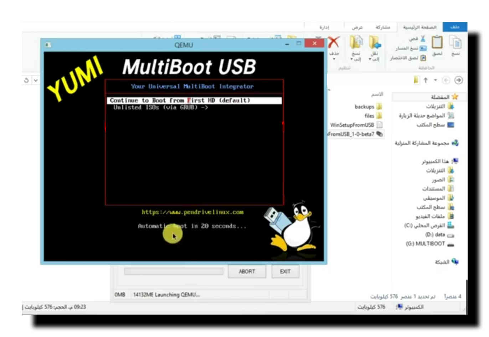Open الصور (Pictures) folder in the sidebar
Image resolution: width=489 pixels, height=337 pixels.
[x=443, y=180]
